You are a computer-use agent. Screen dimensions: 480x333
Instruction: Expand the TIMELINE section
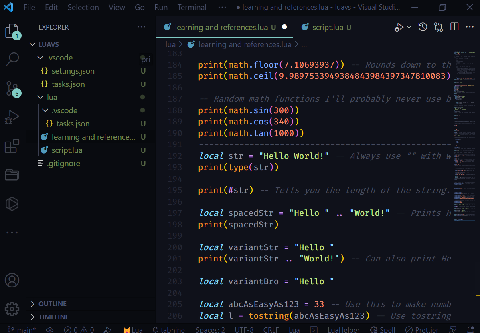pyautogui.click(x=91, y=317)
